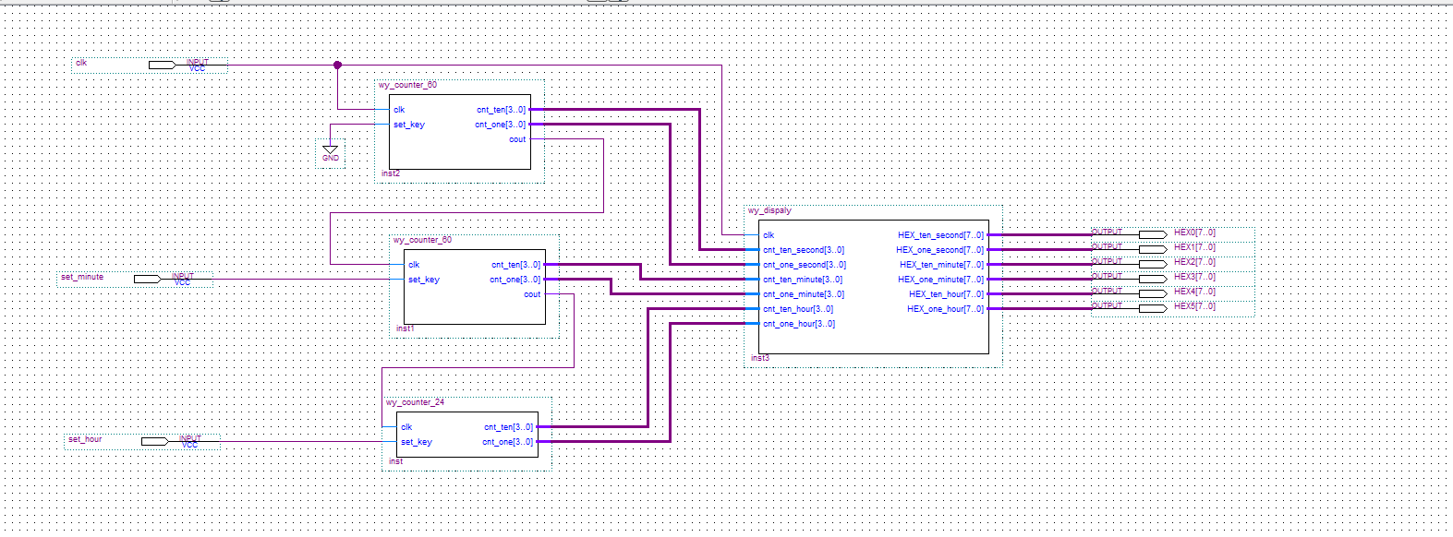The height and width of the screenshot is (537, 1453).
Task: Click the HEX4[7..0] pin name
Action: [x=1194, y=292]
